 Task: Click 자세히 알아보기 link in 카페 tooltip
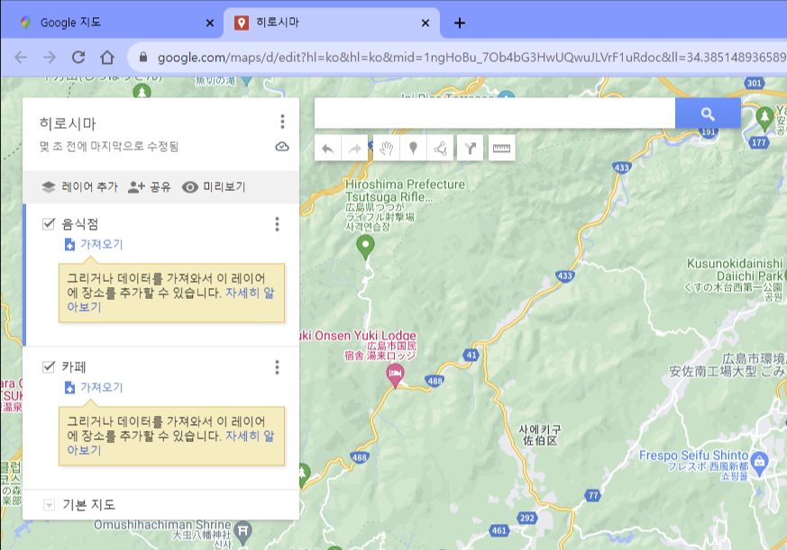(x=250, y=437)
